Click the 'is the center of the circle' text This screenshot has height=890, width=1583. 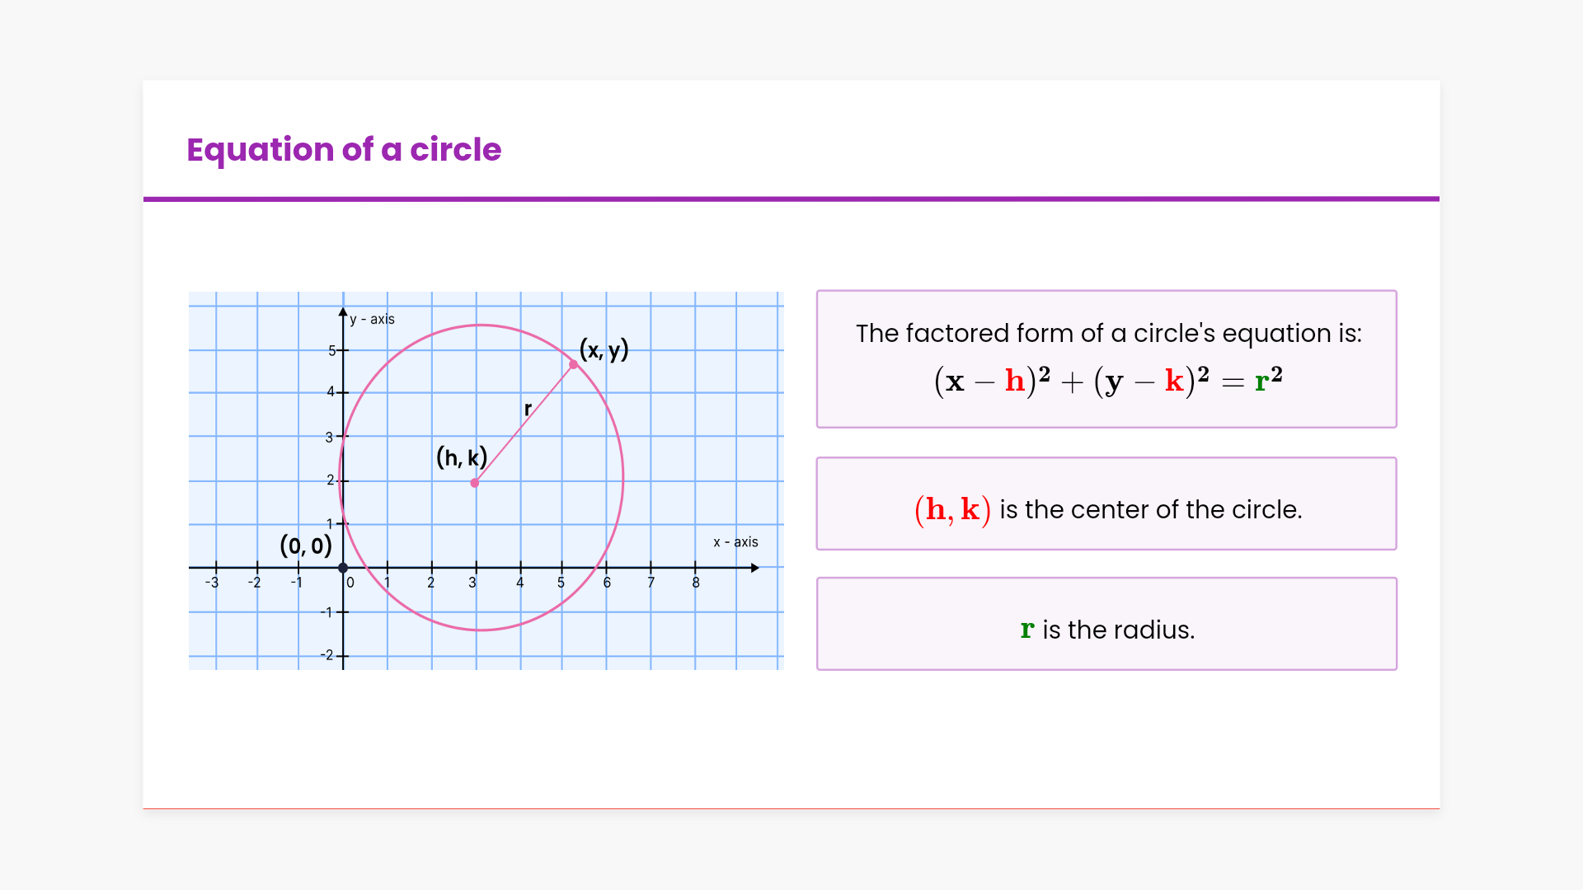click(1150, 509)
